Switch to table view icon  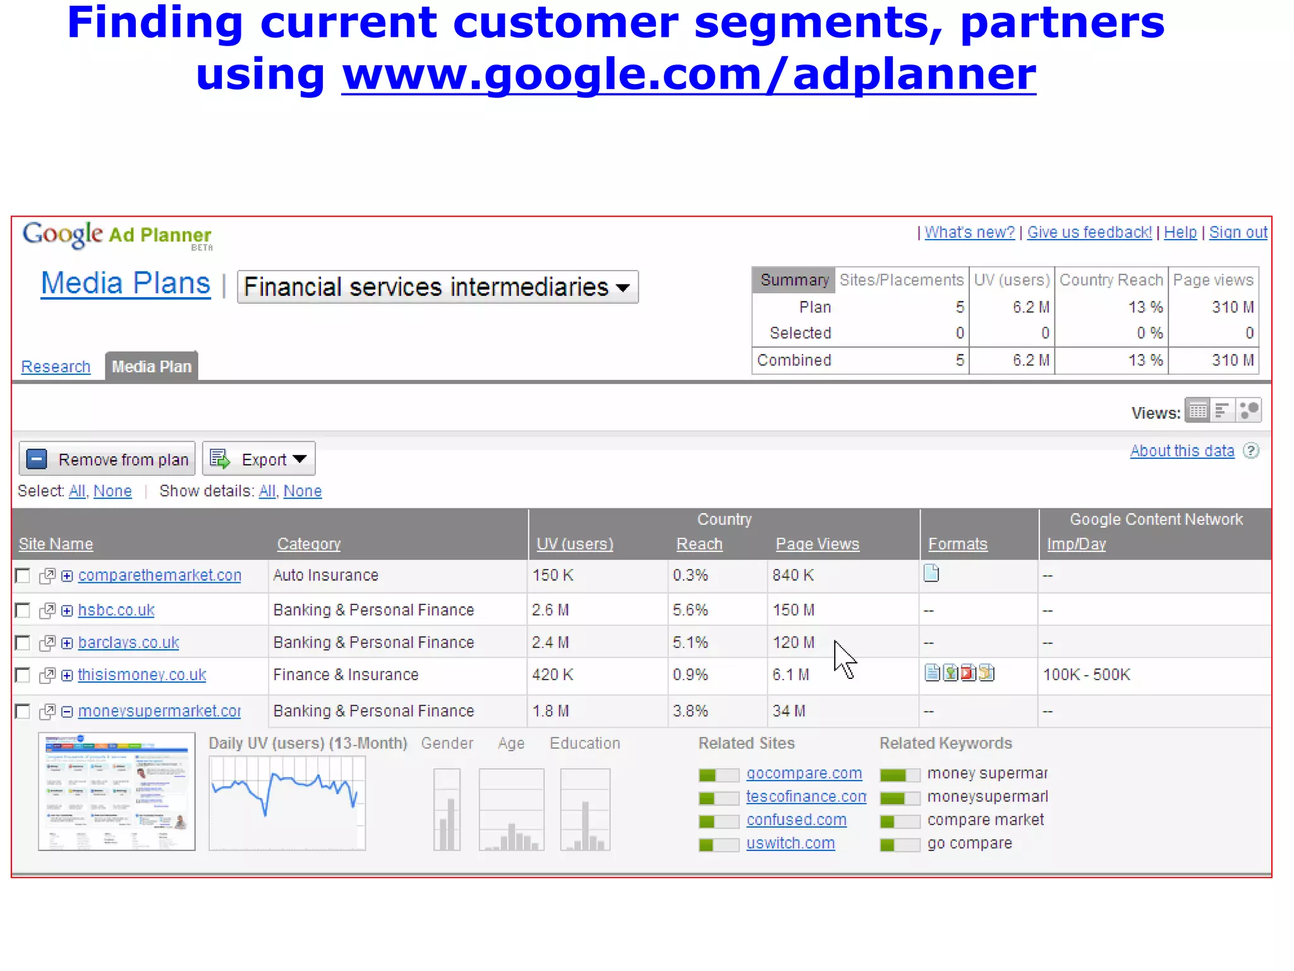(1197, 411)
